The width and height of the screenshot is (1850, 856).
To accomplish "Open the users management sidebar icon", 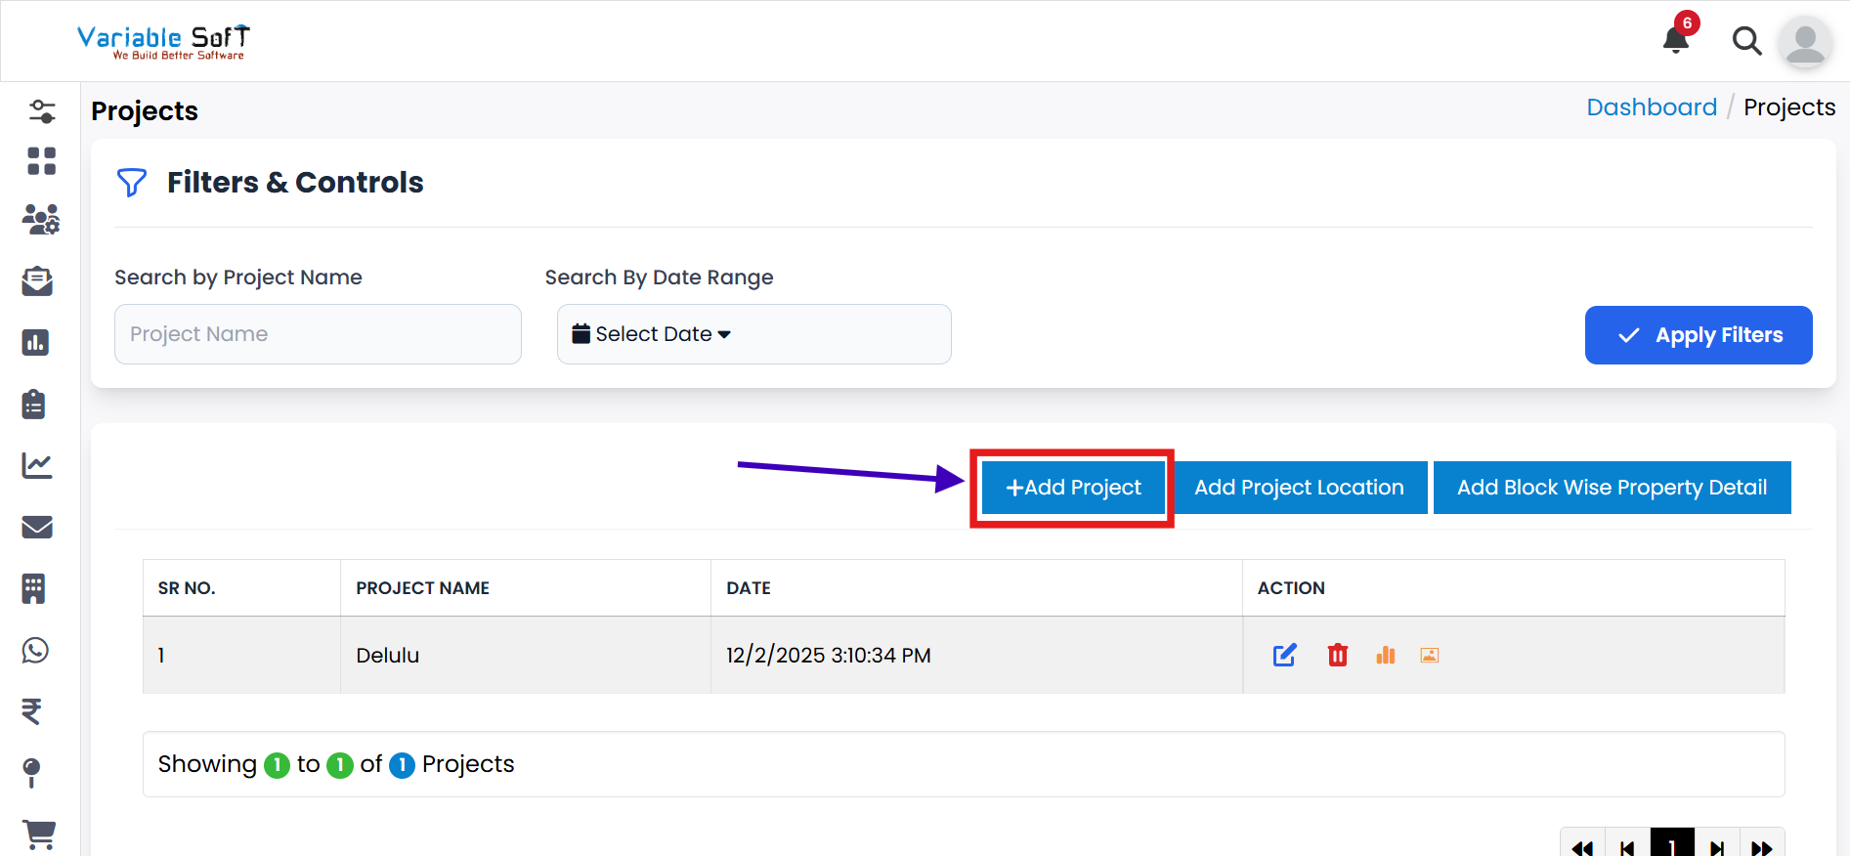I will [40, 220].
